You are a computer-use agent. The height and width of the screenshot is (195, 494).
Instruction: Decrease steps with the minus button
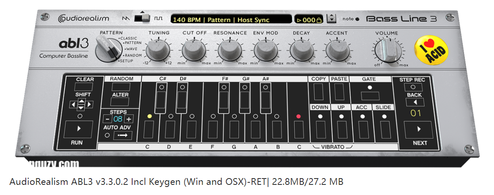click(107, 119)
